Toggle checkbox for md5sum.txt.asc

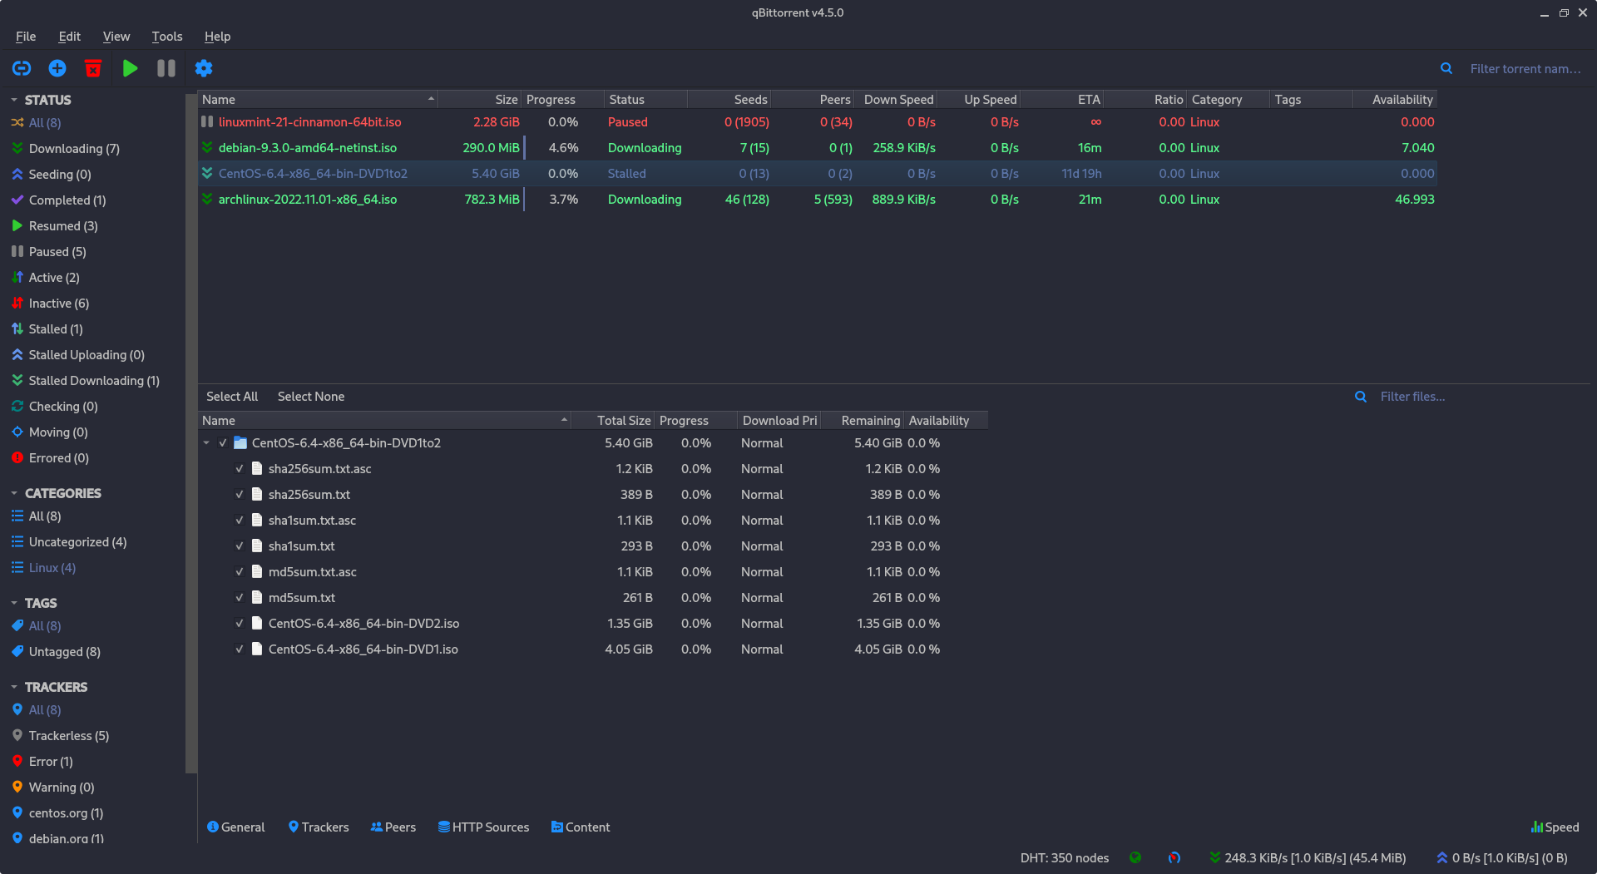240,572
